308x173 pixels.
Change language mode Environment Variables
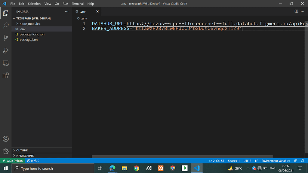(276, 161)
